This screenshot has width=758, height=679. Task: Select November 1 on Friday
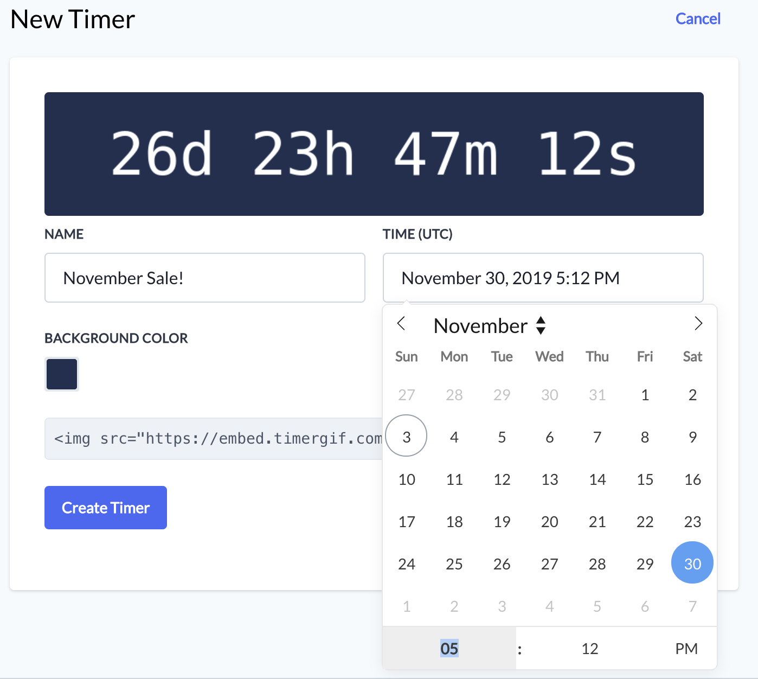point(645,394)
